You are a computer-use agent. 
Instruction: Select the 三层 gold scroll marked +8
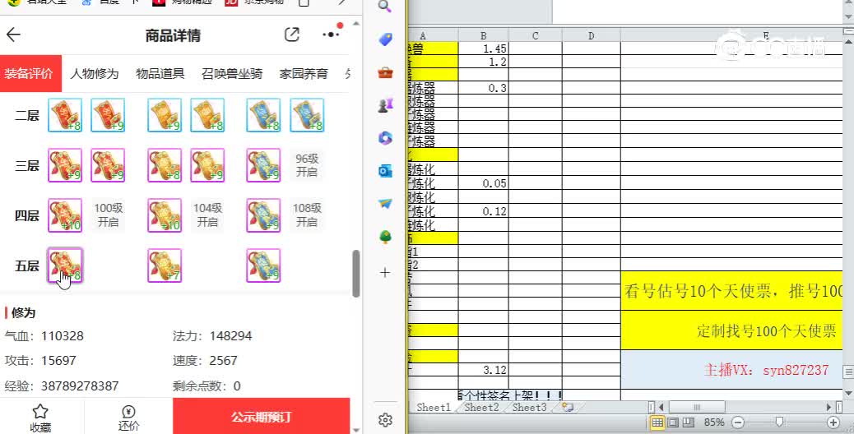point(165,164)
